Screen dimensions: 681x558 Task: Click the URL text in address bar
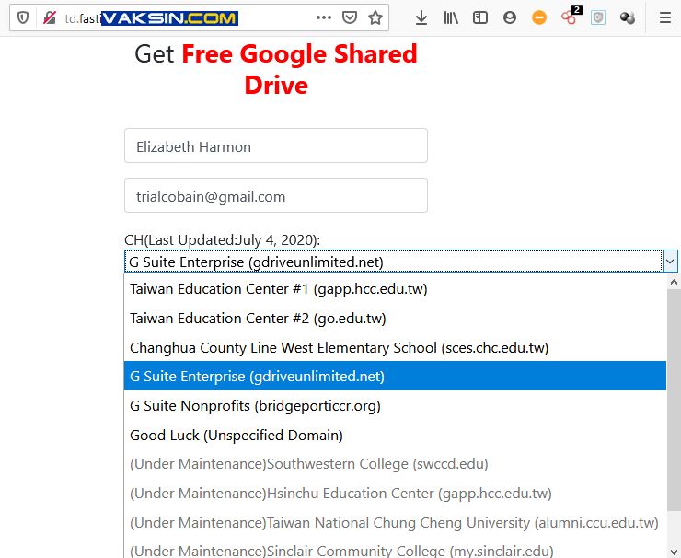(83, 18)
